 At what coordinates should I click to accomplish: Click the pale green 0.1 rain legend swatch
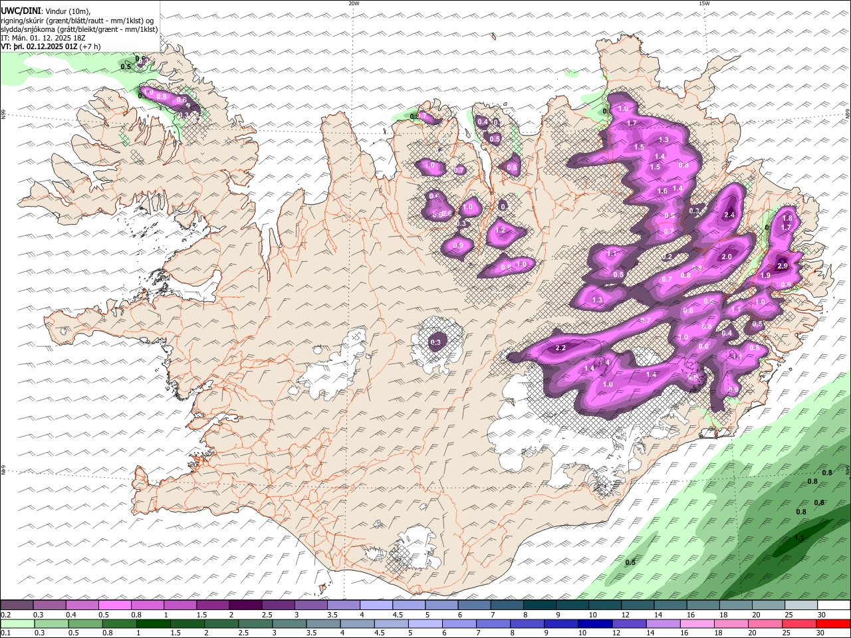17,624
